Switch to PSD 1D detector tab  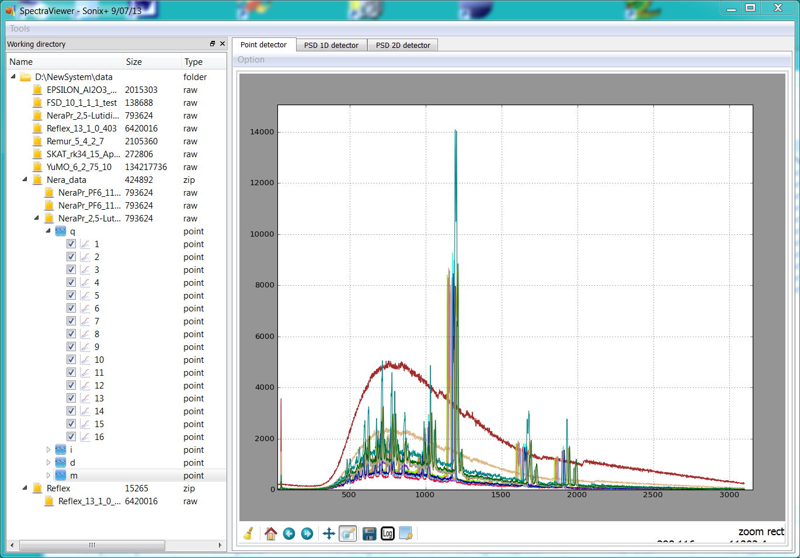tap(331, 45)
